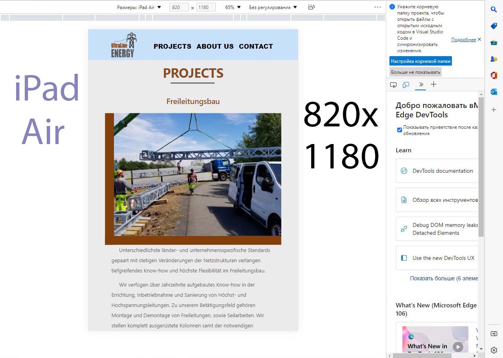Image resolution: width=503 pixels, height=358 pixels.
Task: Open the Shopping tag icon in sidebar
Action: click(494, 26)
